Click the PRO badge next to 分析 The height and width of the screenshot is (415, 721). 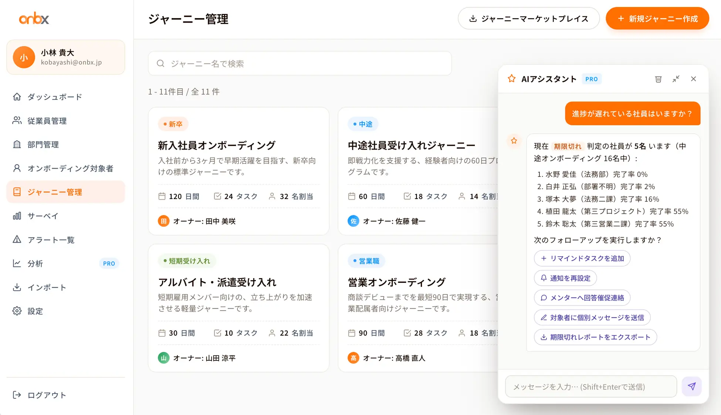109,264
